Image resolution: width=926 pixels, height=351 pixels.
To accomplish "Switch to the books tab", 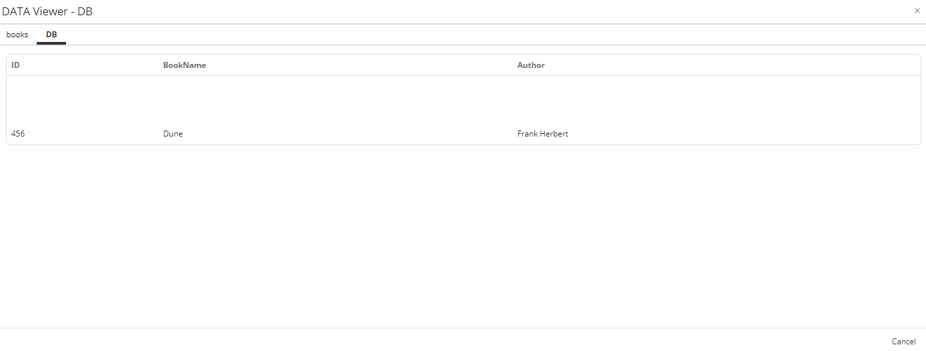I will pyautogui.click(x=17, y=35).
